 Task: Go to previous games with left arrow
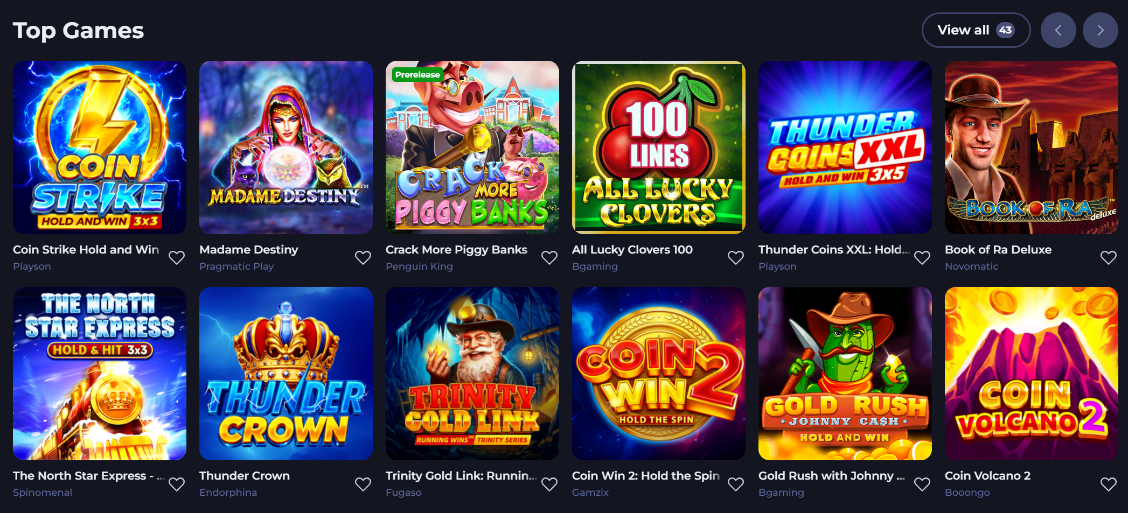[1059, 30]
